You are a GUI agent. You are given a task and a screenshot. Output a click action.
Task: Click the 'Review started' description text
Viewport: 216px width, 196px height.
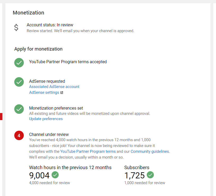coord(80,31)
